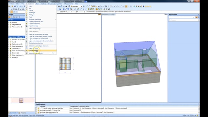
Task: Select the Ligne drawing tool in the menu
Action: [31, 6]
